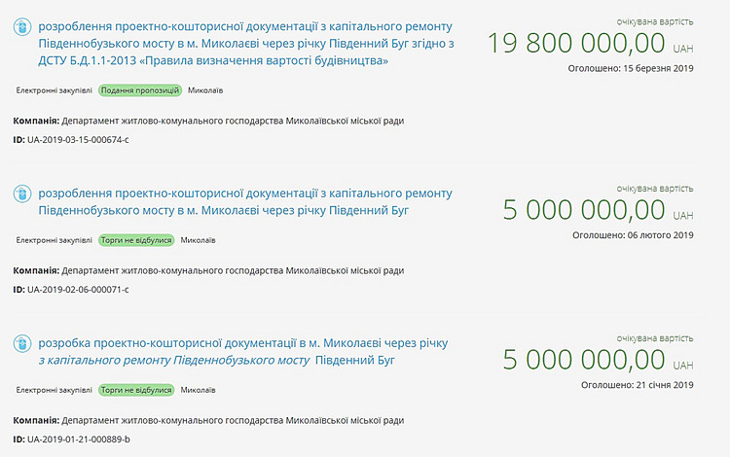Click the date Оголошено: 21 січня 2019
Viewport: 730px width, 457px height.
[x=637, y=385]
